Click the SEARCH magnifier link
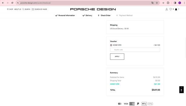 click(26, 9)
